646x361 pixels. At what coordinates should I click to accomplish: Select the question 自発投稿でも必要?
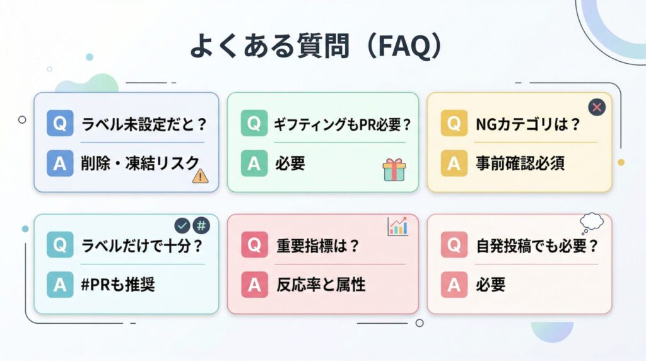[537, 246]
